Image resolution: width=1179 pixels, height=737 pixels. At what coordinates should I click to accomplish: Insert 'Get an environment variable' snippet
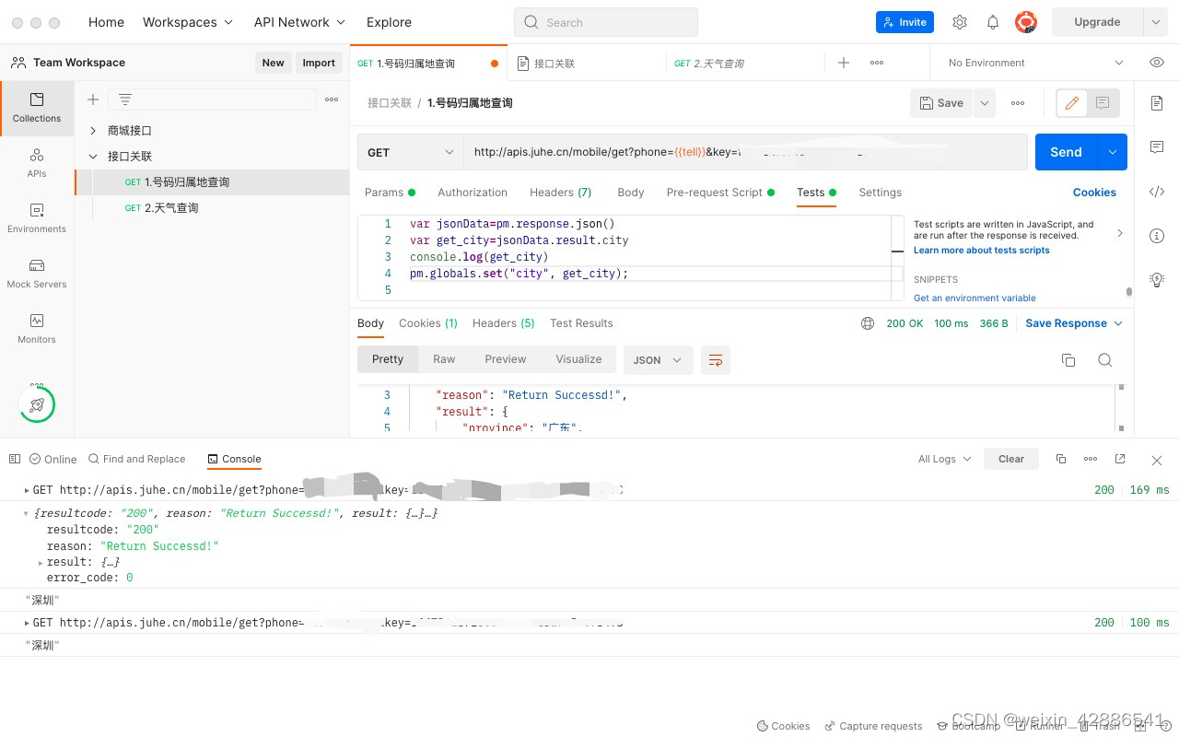coord(975,298)
